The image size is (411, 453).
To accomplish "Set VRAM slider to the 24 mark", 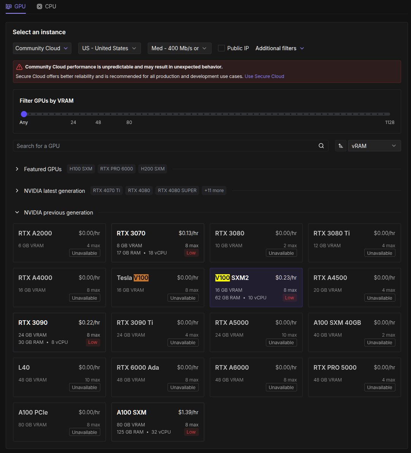I will click(73, 114).
